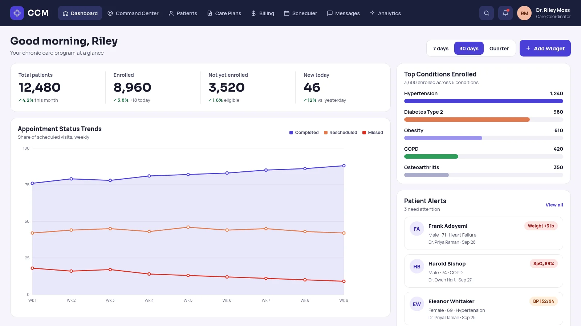Open the Command Center page
The image size is (581, 326).
pos(133,13)
